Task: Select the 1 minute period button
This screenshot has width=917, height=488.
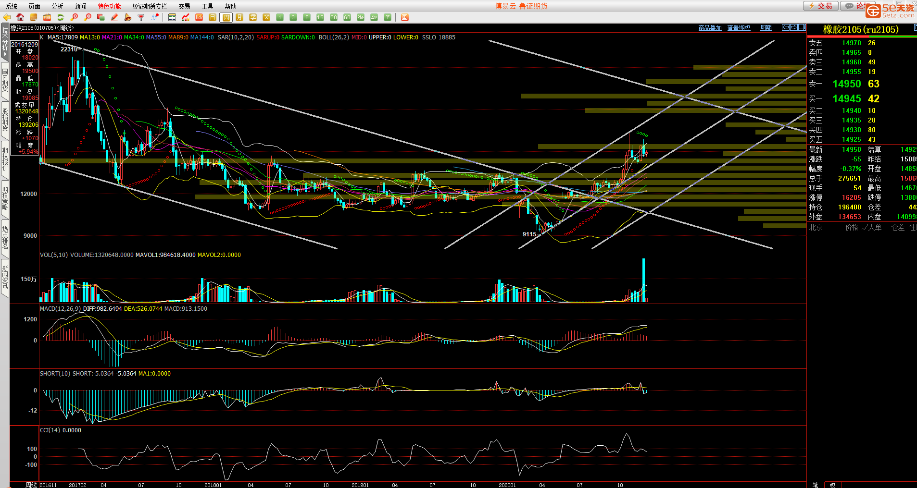Action: [x=280, y=17]
